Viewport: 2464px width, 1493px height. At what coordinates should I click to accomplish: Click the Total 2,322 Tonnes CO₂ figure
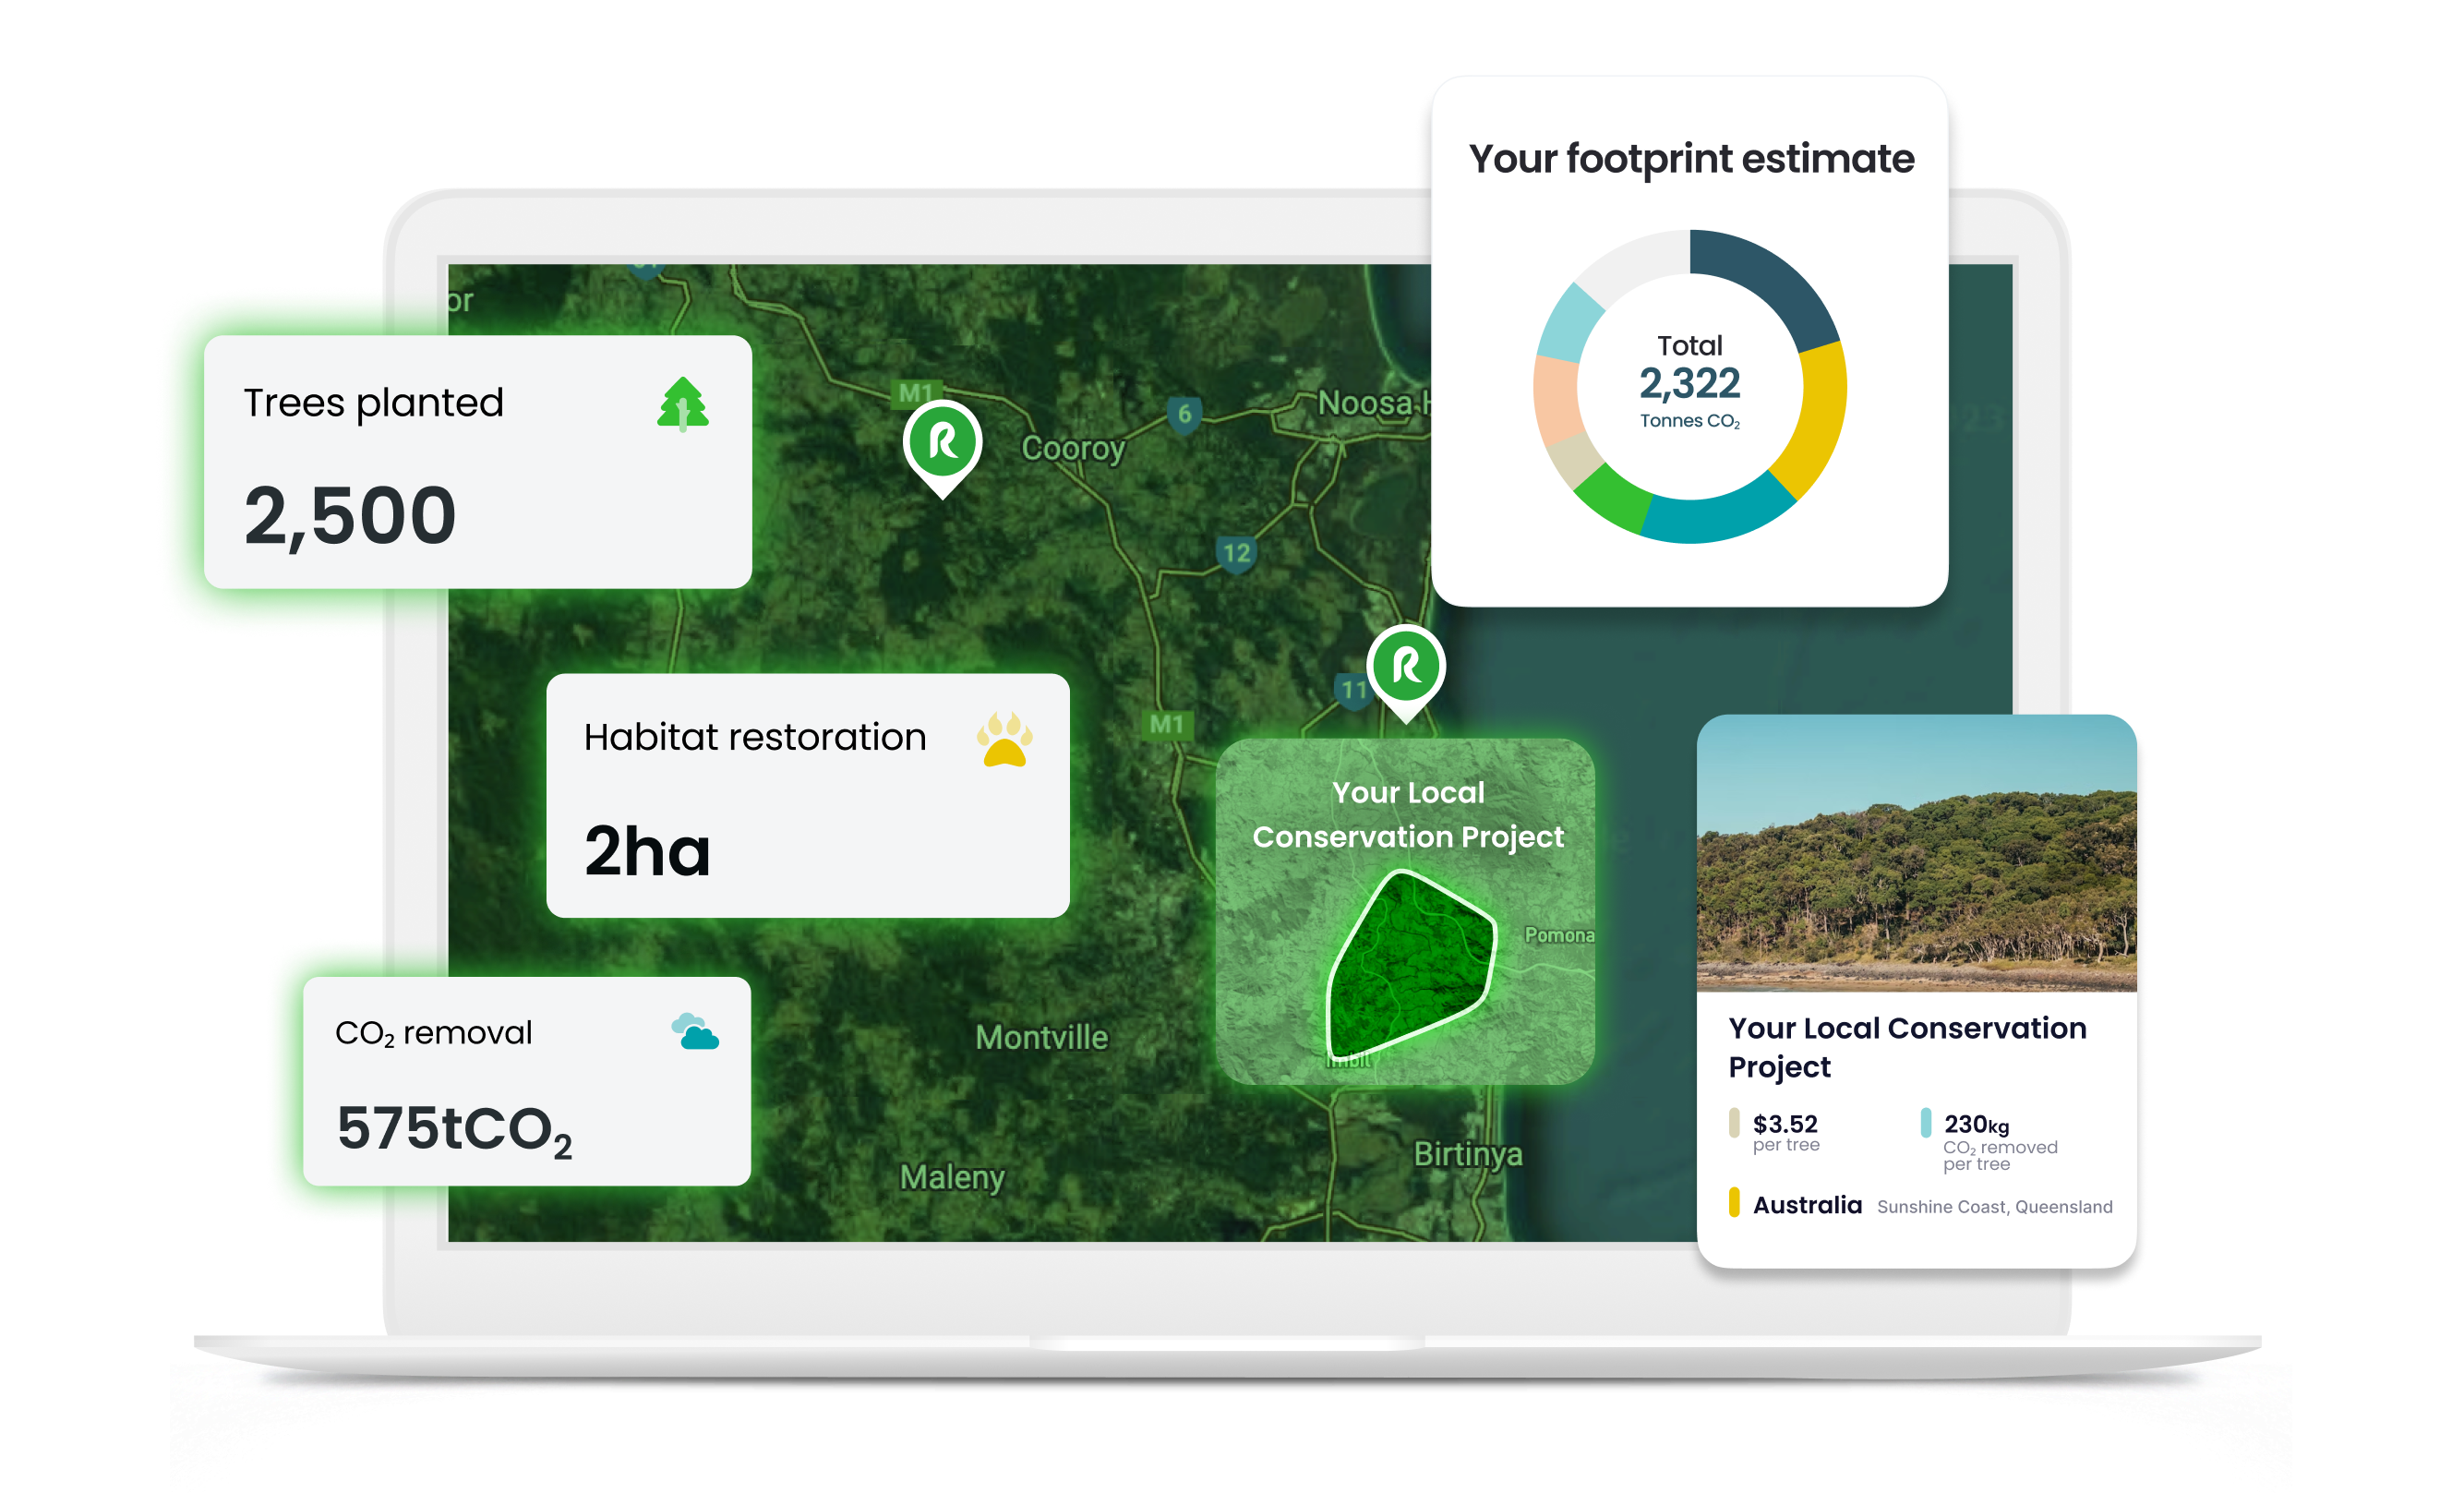1689,384
